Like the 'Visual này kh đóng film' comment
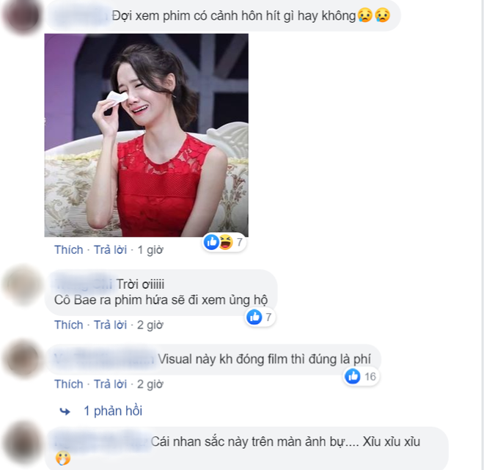Screen dimensions: 484x470 click(69, 384)
